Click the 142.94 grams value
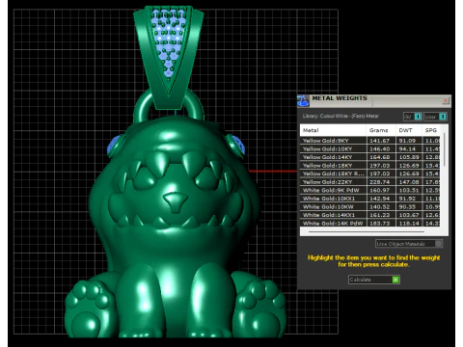463x347 pixels. 379,199
